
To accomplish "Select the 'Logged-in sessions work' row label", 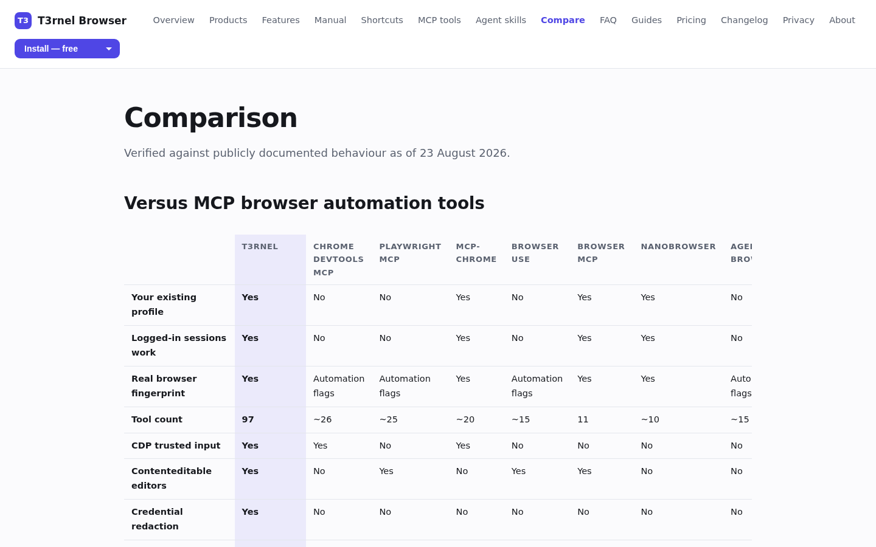I will [179, 345].
